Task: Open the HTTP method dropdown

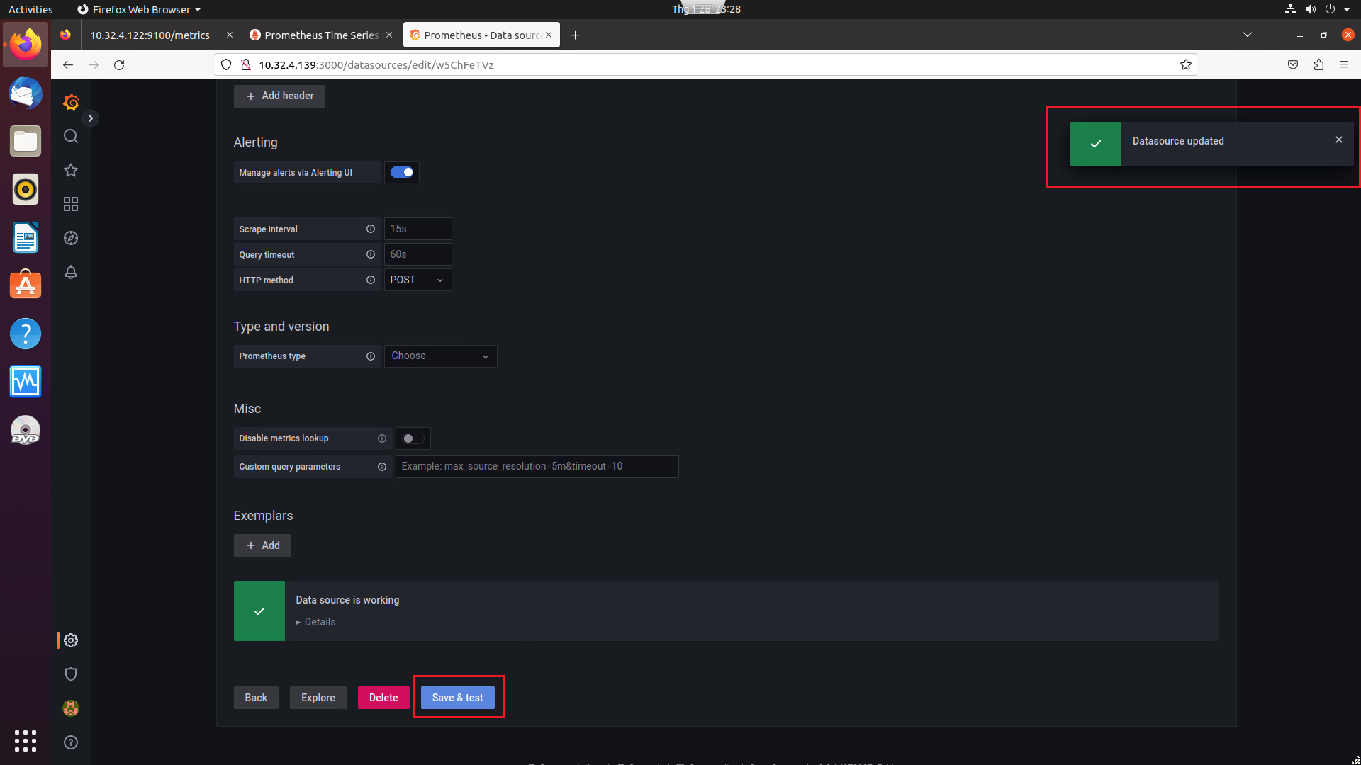Action: pos(418,280)
